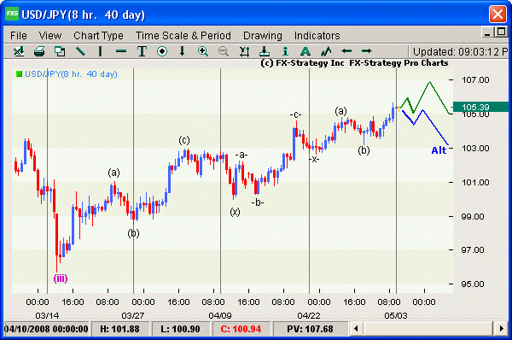Click the Excel export toolbar icon
The height and width of the screenshot is (340, 512).
tap(19, 51)
